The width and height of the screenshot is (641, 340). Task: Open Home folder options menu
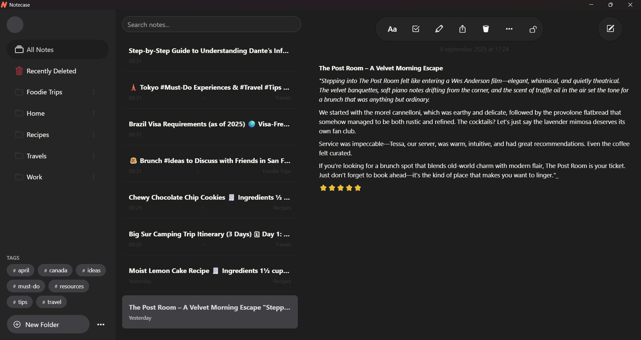(94, 113)
